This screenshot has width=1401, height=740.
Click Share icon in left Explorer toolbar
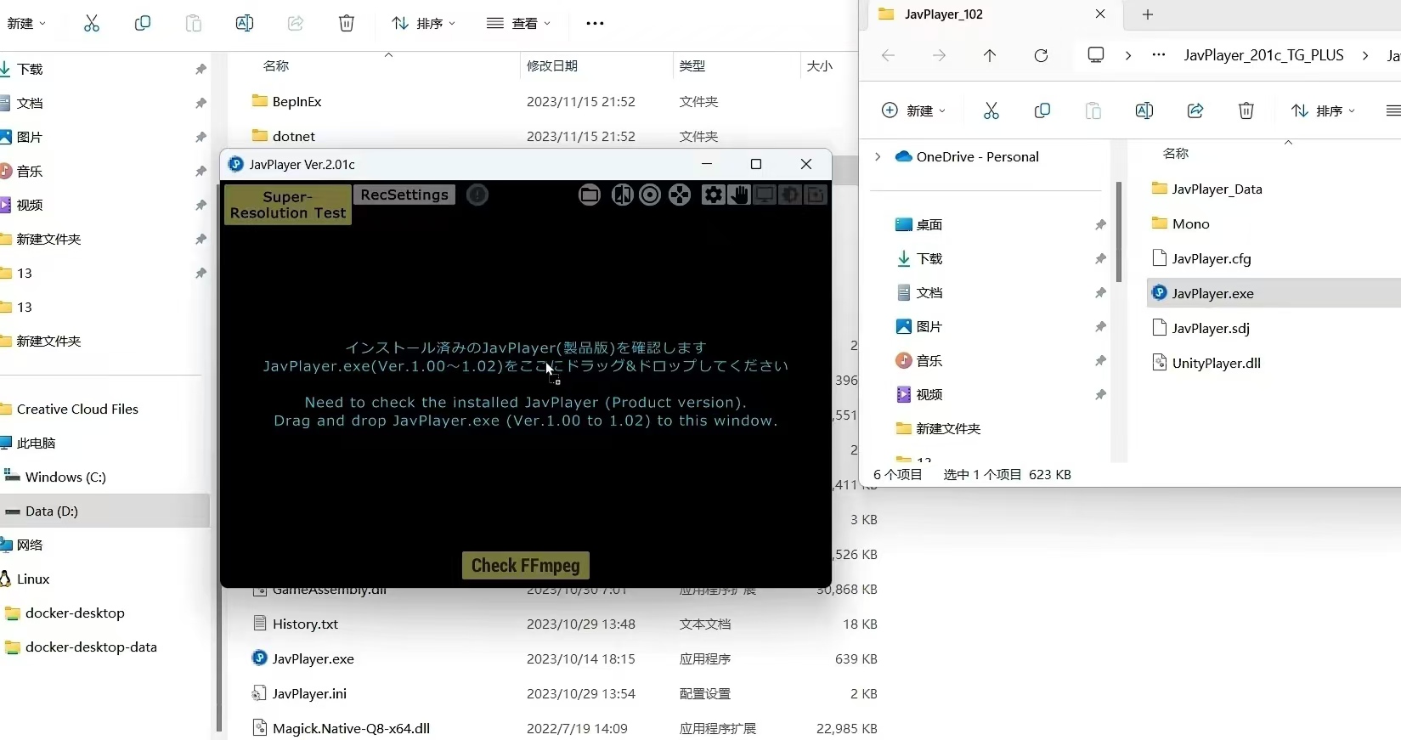296,24
